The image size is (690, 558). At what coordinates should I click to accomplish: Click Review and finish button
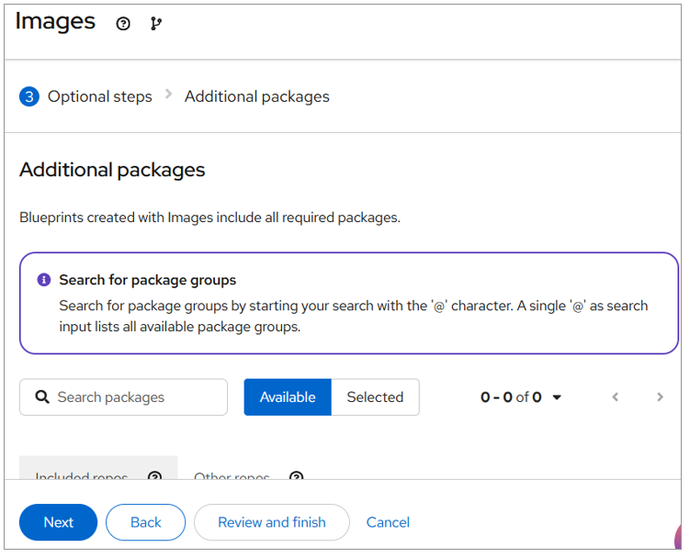[x=271, y=522]
